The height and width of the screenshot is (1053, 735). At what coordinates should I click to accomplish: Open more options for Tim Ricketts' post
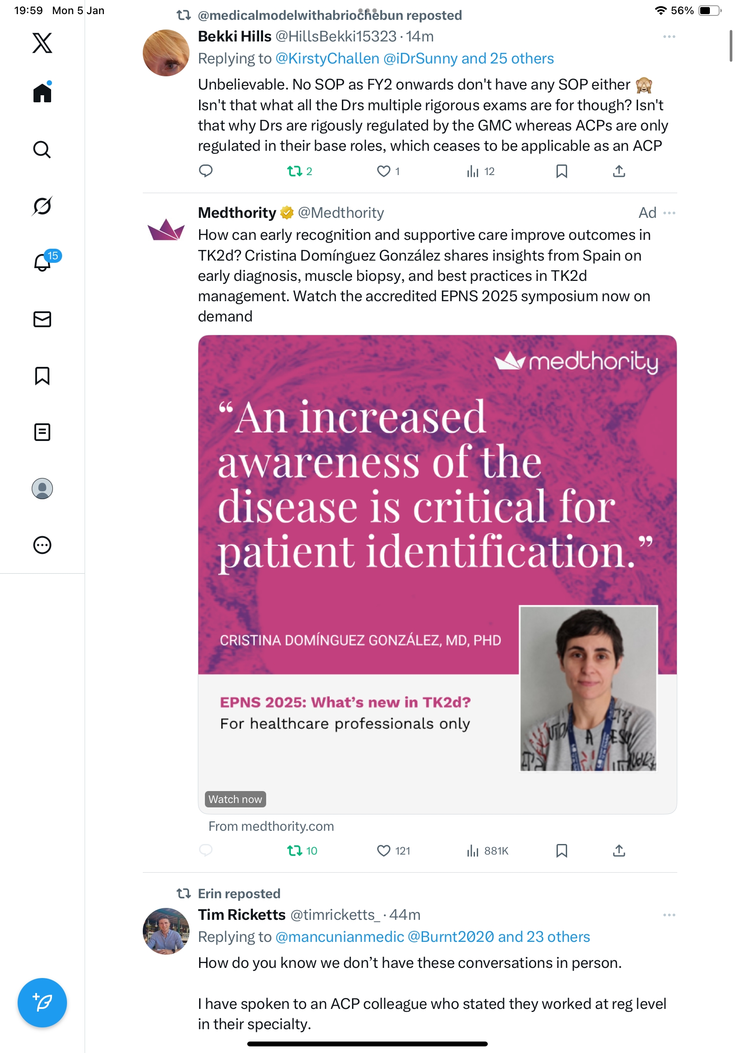point(669,915)
